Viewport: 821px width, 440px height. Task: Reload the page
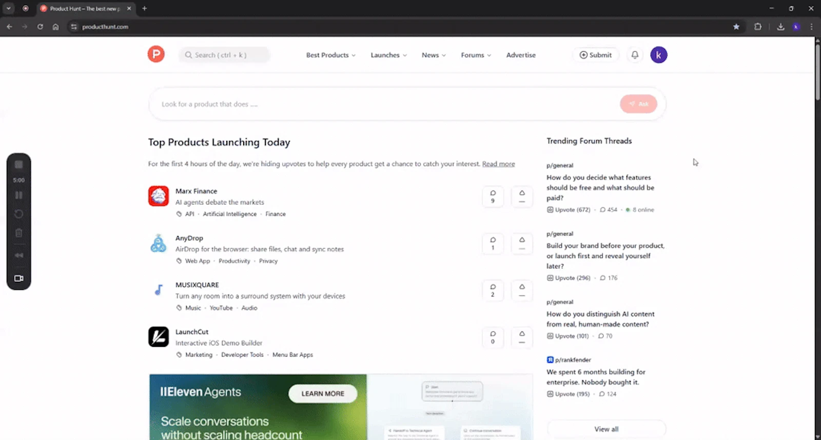point(40,27)
